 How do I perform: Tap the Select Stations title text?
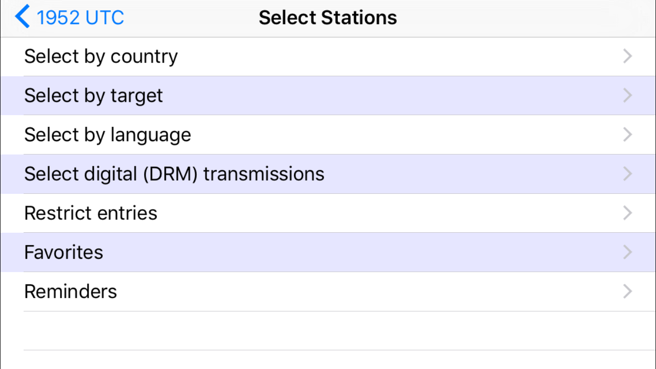point(328,17)
